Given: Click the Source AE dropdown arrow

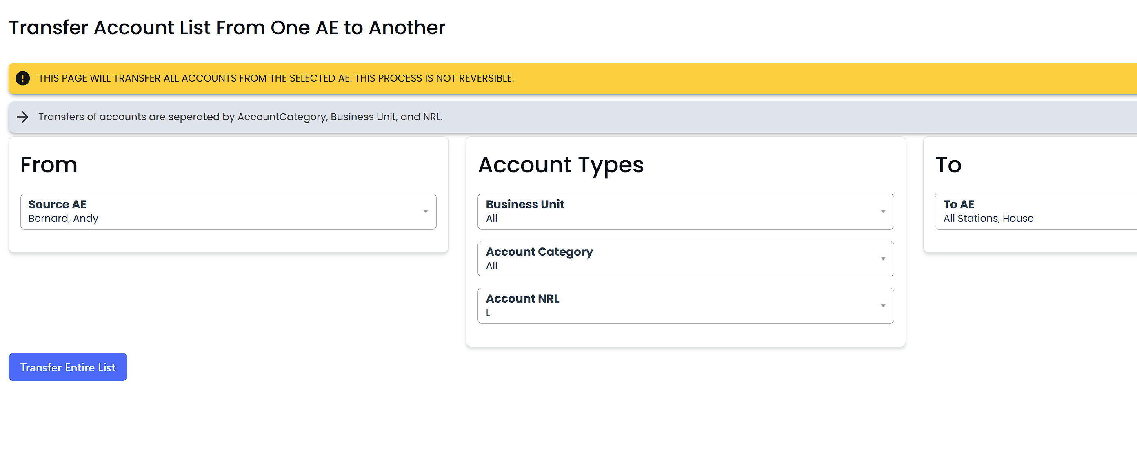Looking at the screenshot, I should [x=426, y=212].
